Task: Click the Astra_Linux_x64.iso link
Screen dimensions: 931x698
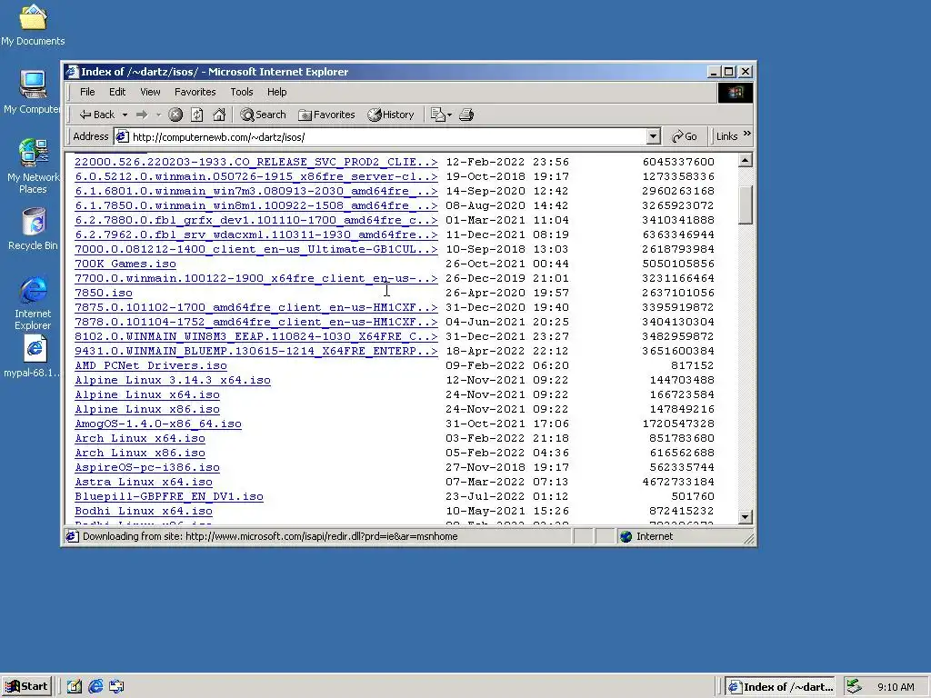Action: pos(144,482)
